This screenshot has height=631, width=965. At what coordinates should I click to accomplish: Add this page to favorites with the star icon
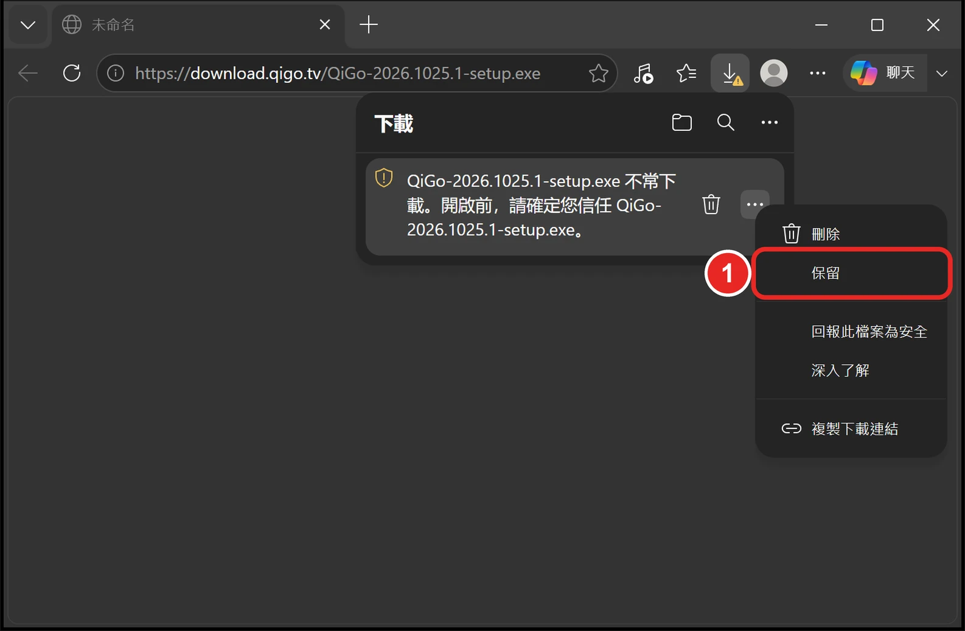[x=598, y=74]
